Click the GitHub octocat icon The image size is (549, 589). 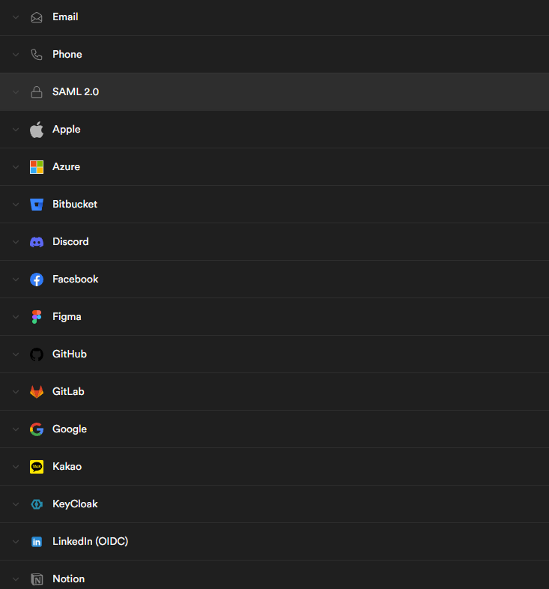click(37, 354)
